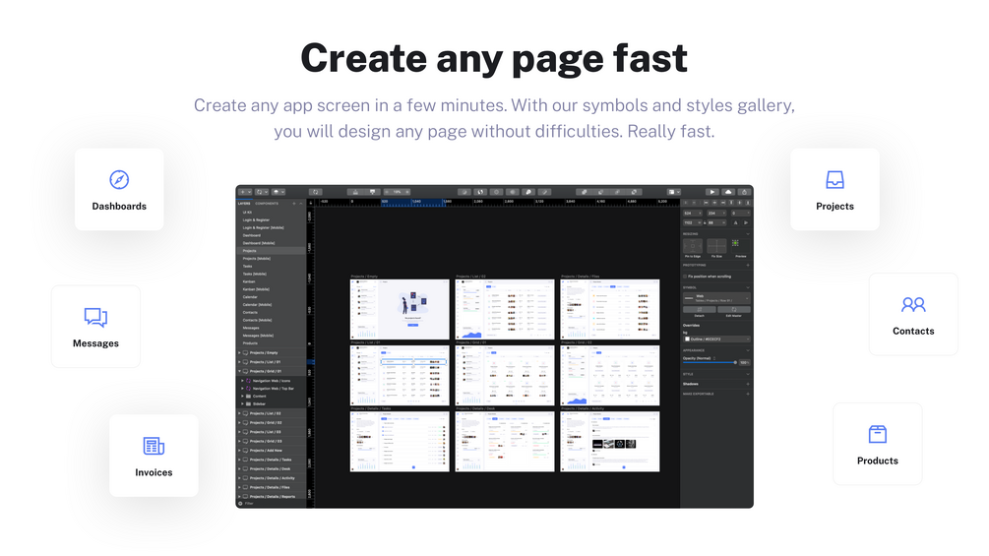Switch to the Components tab

tap(266, 204)
